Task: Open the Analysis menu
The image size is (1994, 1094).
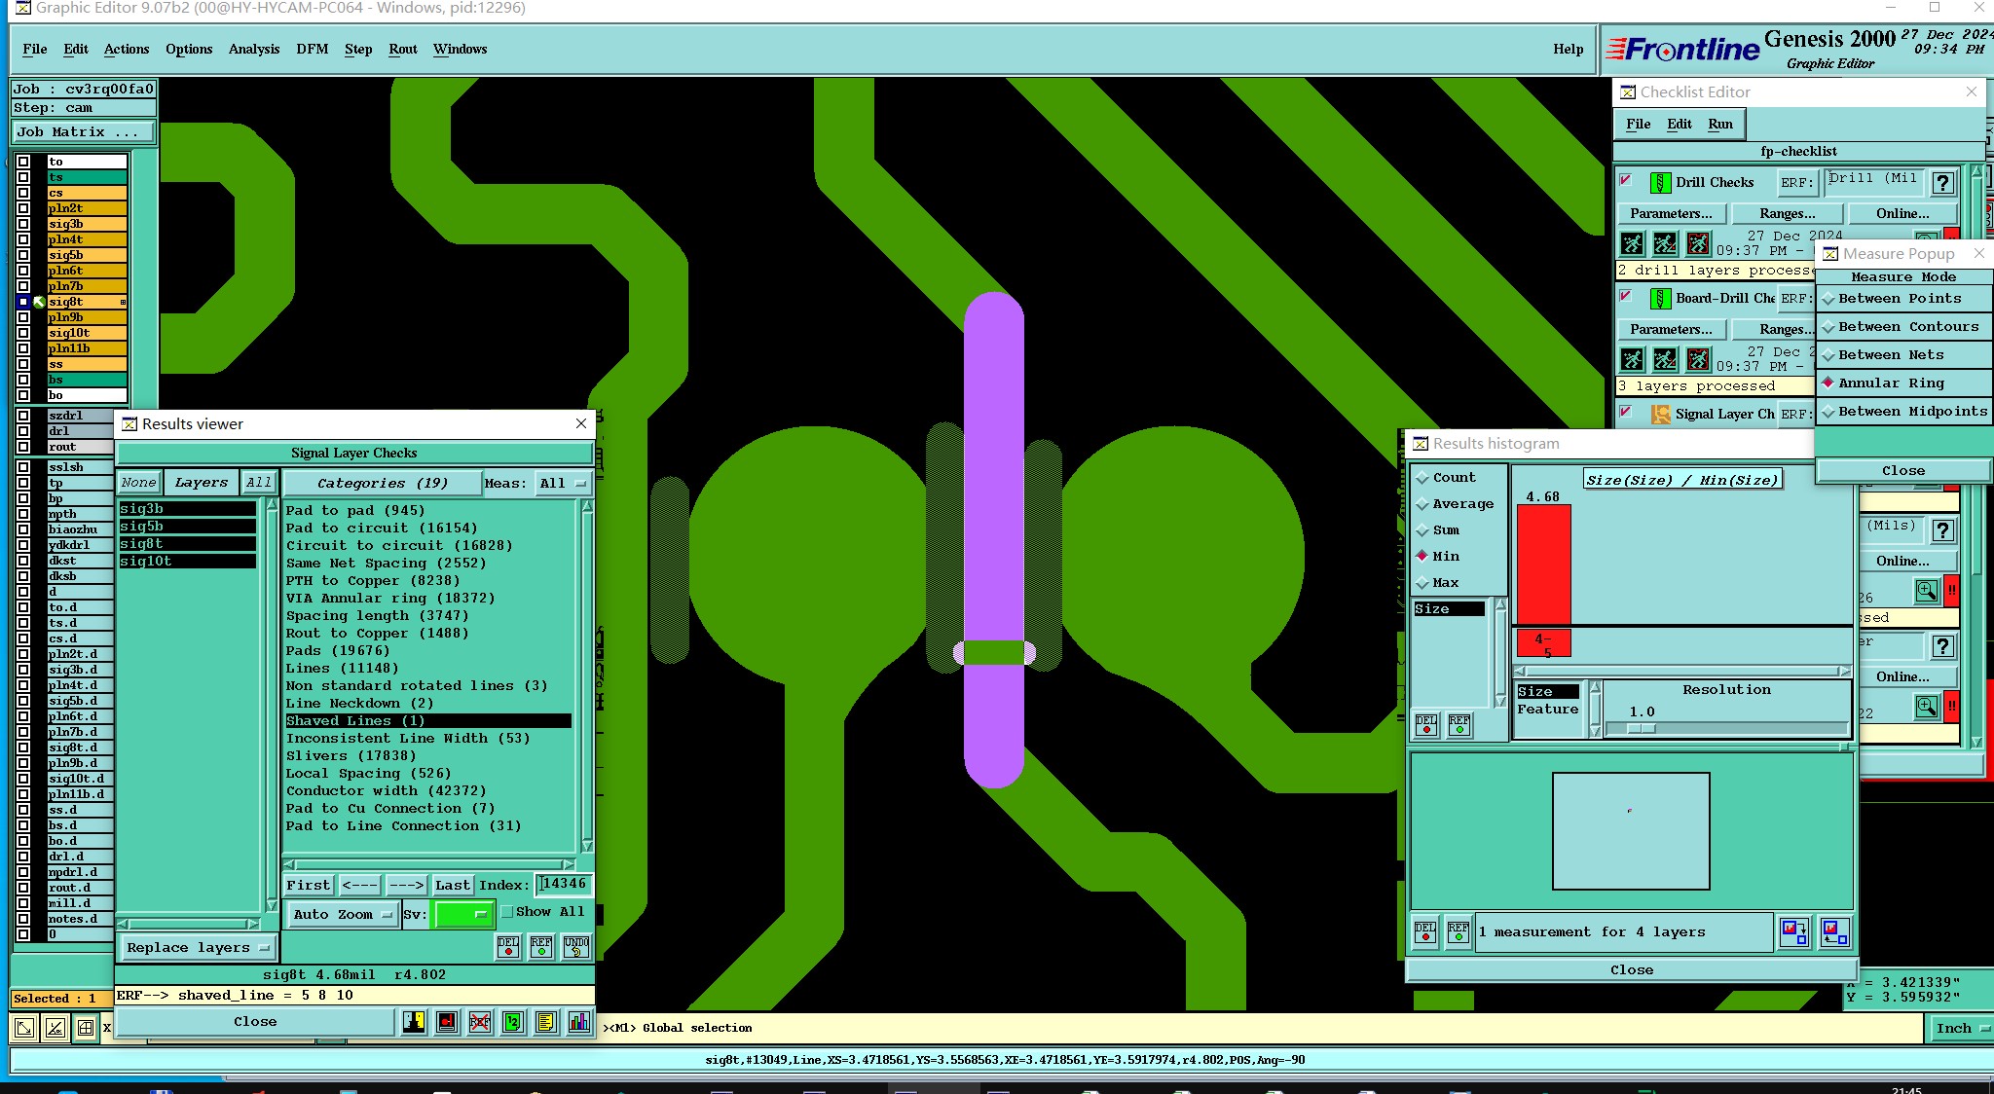Action: [253, 49]
